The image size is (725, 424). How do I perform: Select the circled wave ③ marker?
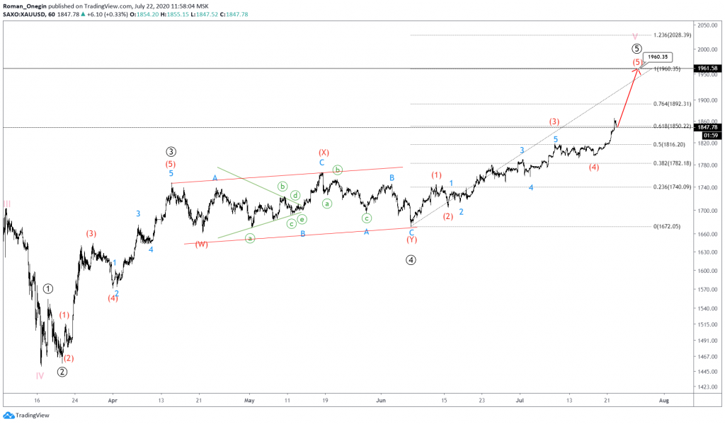point(171,151)
